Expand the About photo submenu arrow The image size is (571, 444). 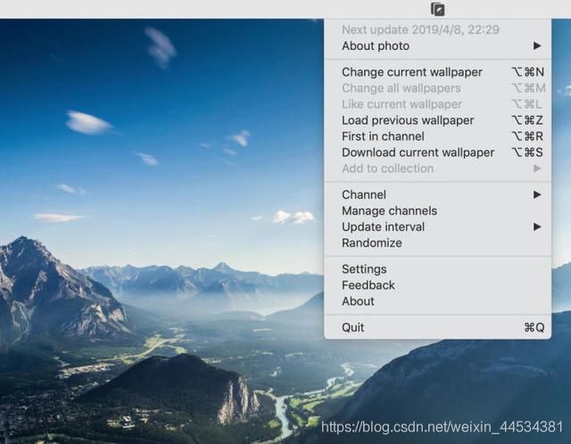[537, 45]
